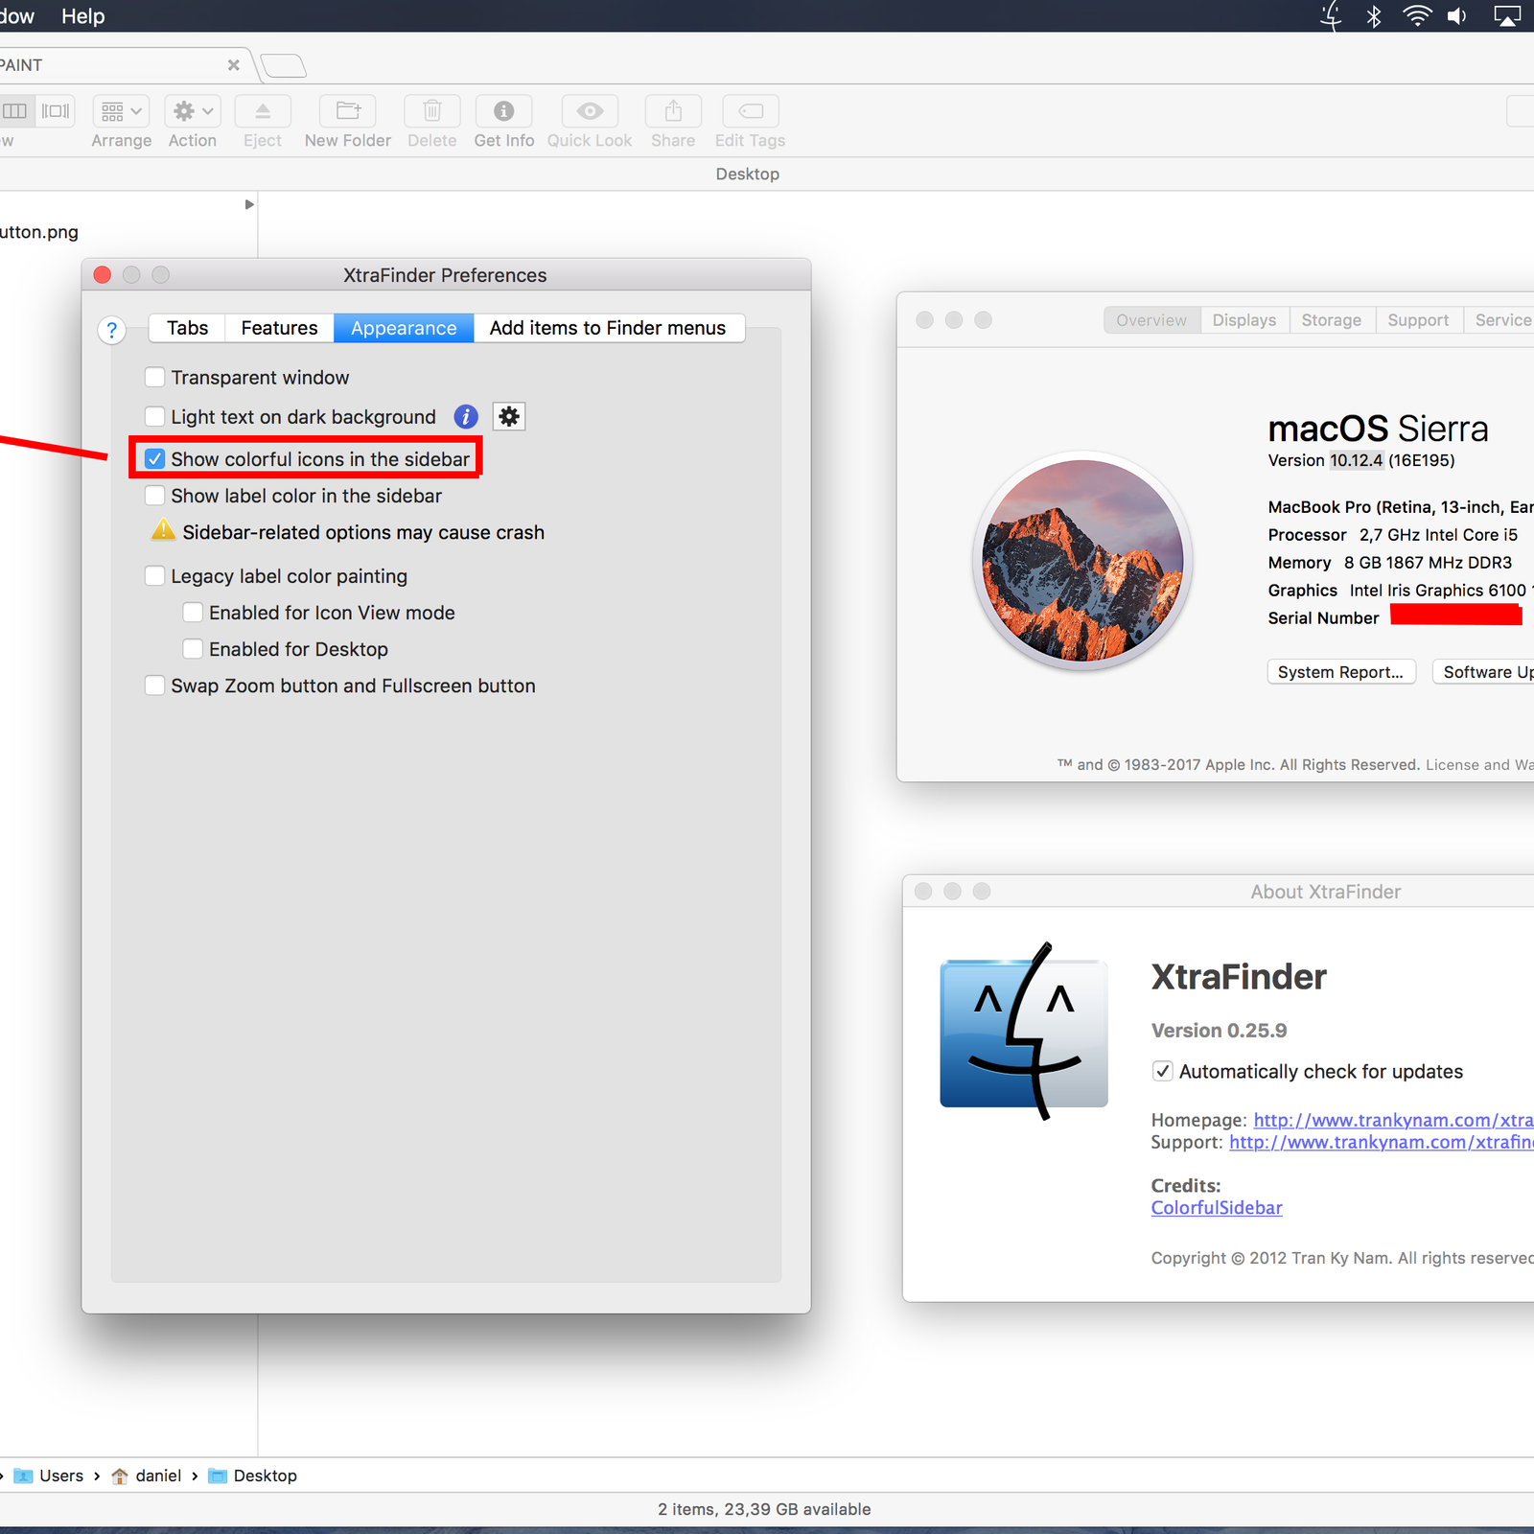This screenshot has height=1534, width=1534.
Task: Click the macOS Sierra mountain image
Action: pyautogui.click(x=1082, y=561)
